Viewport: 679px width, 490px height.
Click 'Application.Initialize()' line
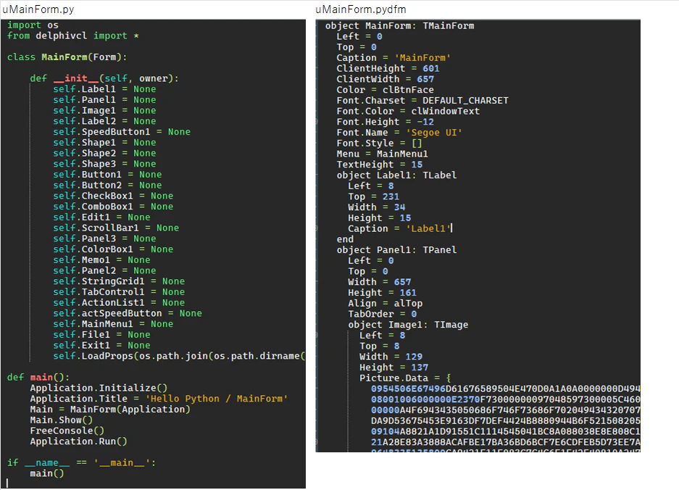click(99, 388)
